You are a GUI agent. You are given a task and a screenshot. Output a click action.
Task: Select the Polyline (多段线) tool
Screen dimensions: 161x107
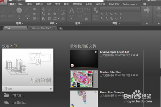point(11,12)
